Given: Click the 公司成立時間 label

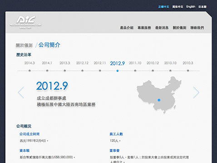Looking at the screenshot, I should pyautogui.click(x=30, y=134).
